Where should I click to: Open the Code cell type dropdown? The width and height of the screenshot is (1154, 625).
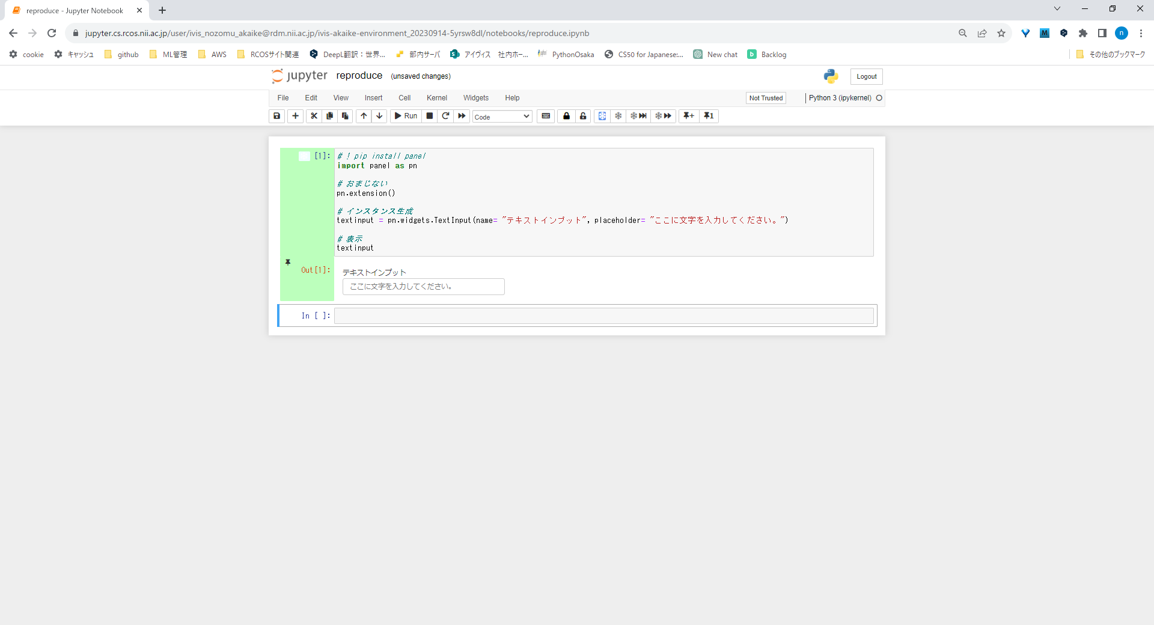502,117
